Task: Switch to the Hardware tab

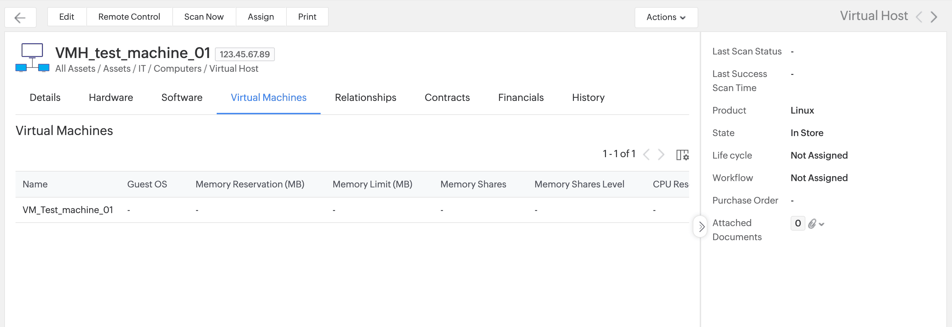Action: 111,97
